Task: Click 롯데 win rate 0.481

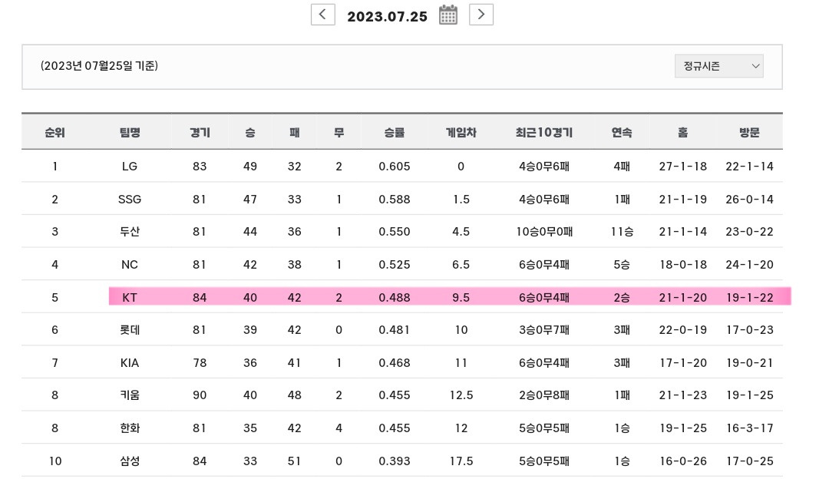Action: 395,330
